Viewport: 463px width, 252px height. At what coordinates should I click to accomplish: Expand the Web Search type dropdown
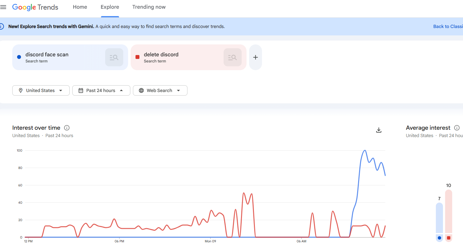(160, 90)
